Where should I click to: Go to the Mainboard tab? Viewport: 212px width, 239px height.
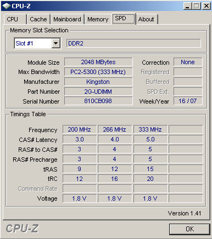(67, 19)
